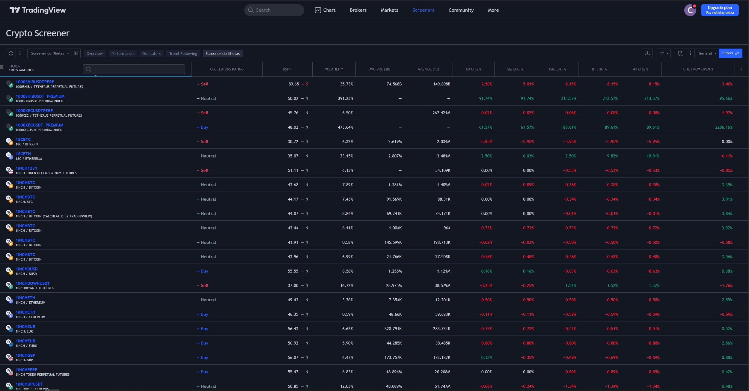Open the column layout picker icon
The width and height of the screenshot is (749, 391).
(x=76, y=53)
